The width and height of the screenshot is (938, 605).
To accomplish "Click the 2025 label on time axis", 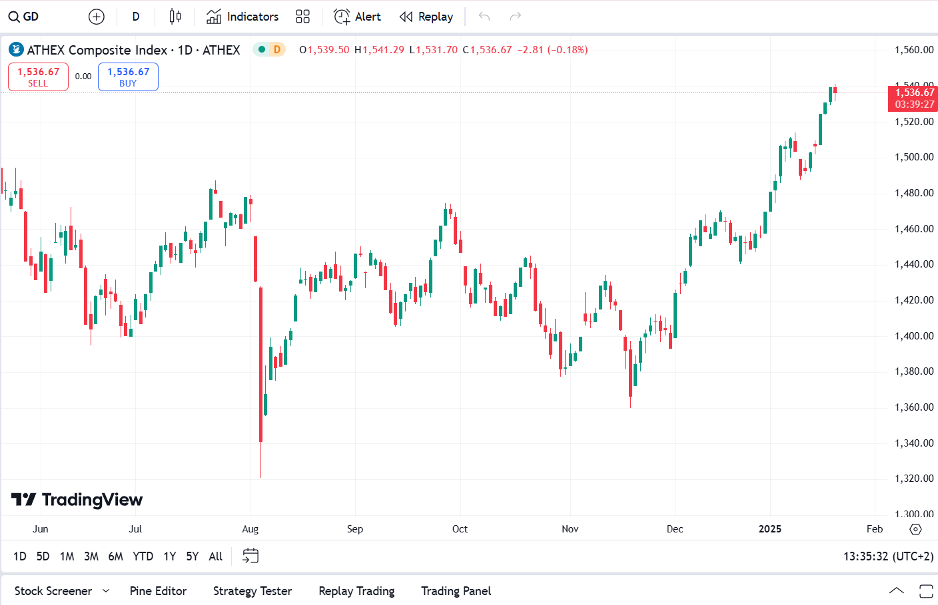I will [770, 529].
